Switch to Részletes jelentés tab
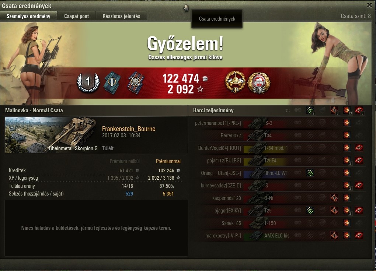Viewport: 376px width, 271px height. (121, 16)
